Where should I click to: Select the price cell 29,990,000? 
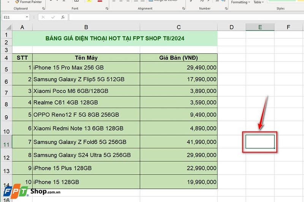coord(179,155)
